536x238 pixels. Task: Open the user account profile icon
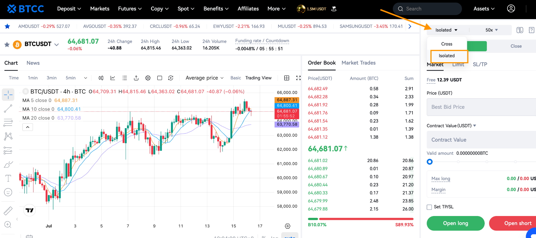click(x=511, y=9)
